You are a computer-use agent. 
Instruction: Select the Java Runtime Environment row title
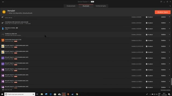click(x=13, y=40)
